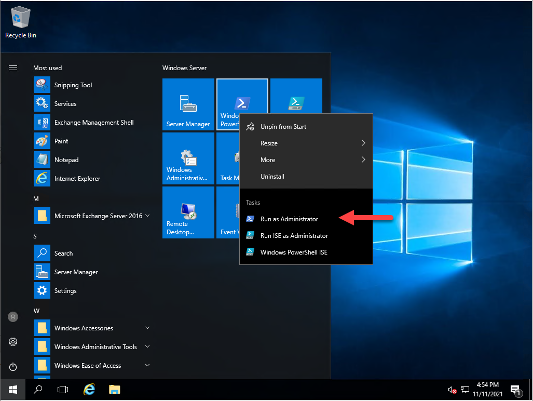Screen dimensions: 533x401
Task: Expand Windows Administrative Tools chevron
Action: [x=147, y=346]
